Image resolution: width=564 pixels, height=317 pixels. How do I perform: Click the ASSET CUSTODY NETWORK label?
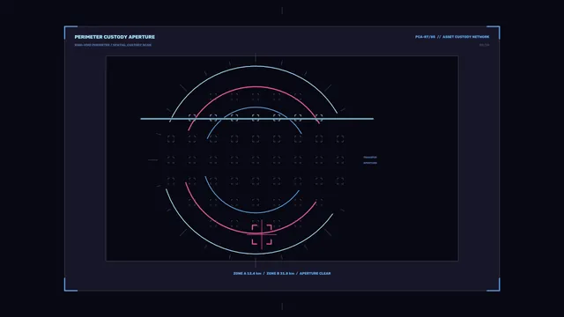466,37
